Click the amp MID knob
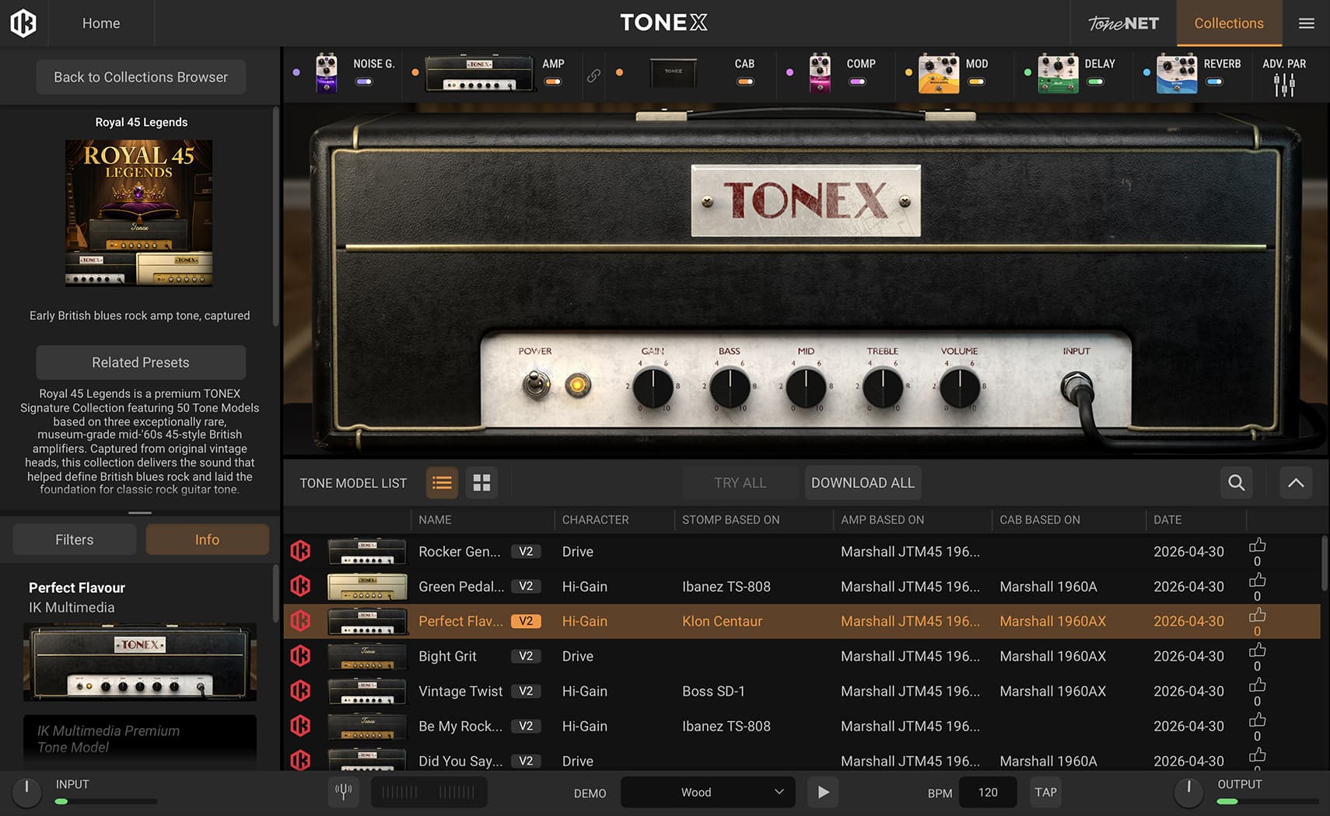The height and width of the screenshot is (816, 1330). click(806, 387)
